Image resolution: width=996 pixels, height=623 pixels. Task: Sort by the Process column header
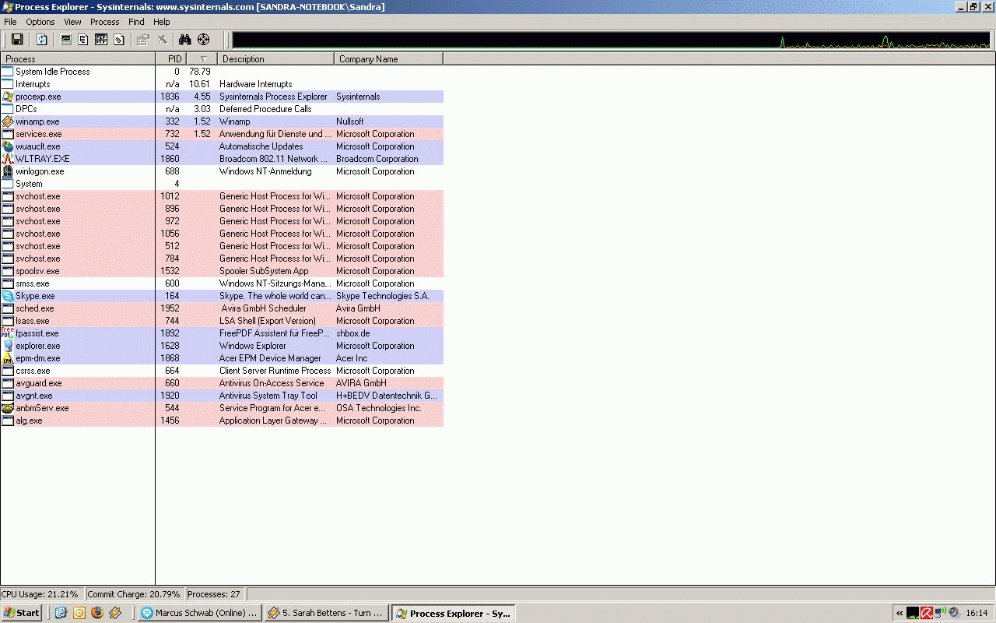[x=78, y=59]
